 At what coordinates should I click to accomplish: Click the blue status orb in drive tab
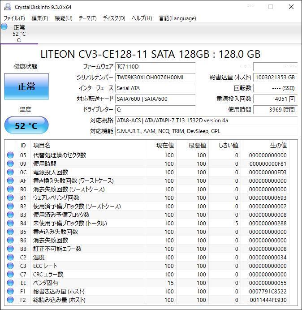(x=4, y=27)
